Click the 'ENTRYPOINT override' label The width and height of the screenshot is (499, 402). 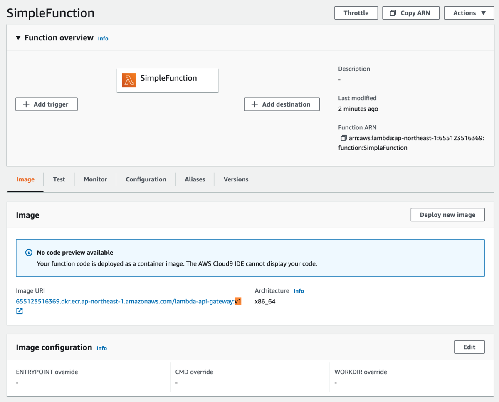[47, 372]
